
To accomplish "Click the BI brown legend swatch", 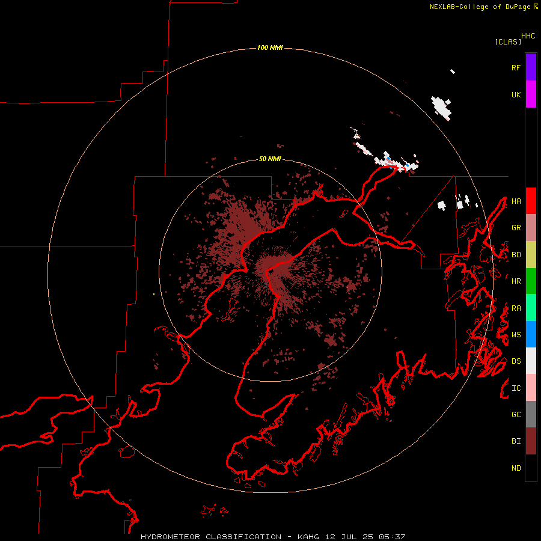I will pyautogui.click(x=531, y=441).
